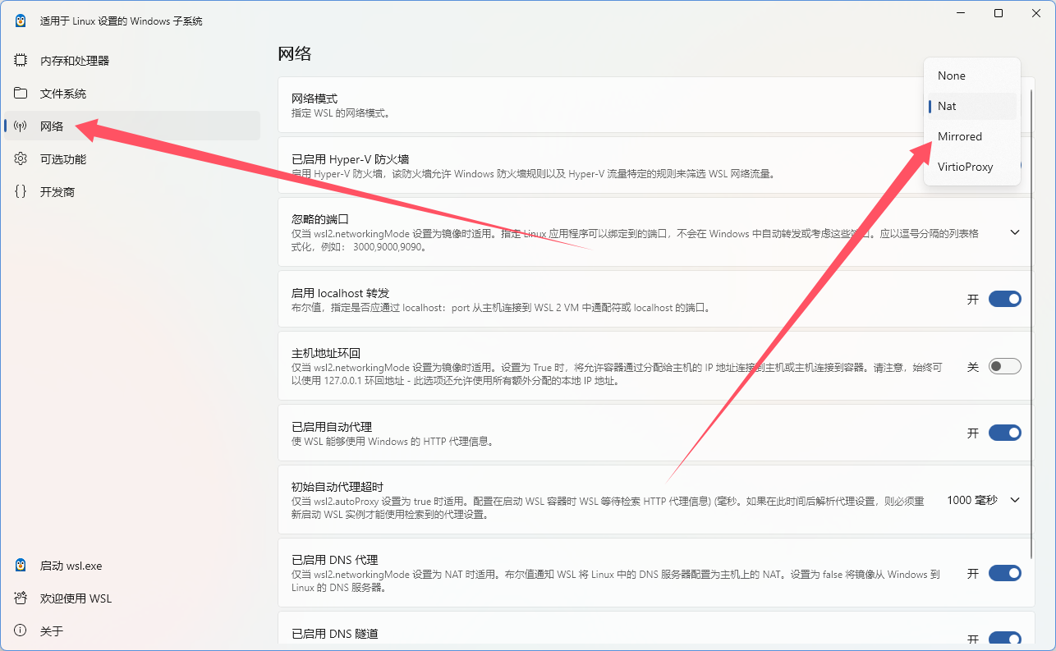
Task: Click the 网络 antenna icon in sidebar
Action: [x=21, y=126]
